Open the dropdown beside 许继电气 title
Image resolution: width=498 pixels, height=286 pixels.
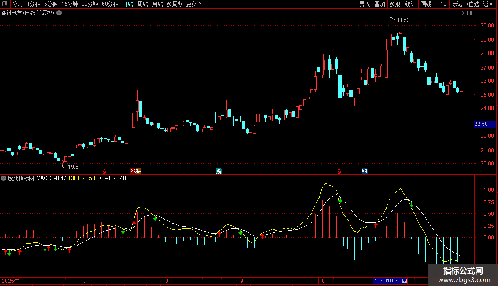point(59,13)
